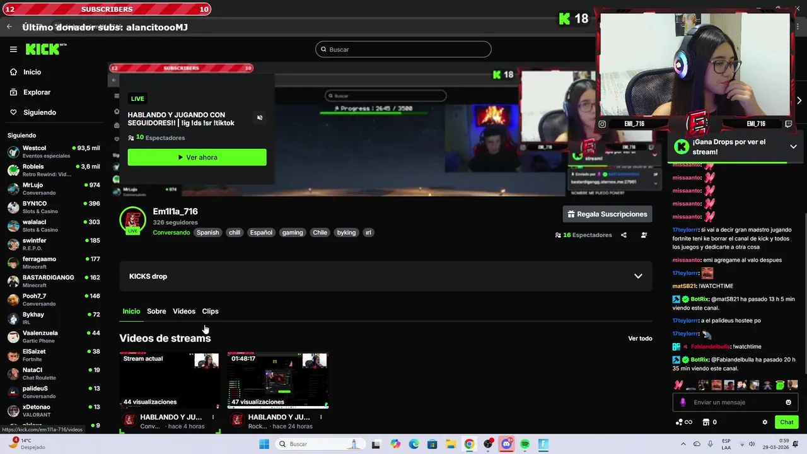Select the green halo quick emote
This screenshot has height=454, width=807.
[780, 385]
